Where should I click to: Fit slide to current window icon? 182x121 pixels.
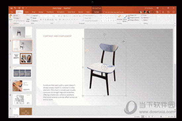pos(175,116)
